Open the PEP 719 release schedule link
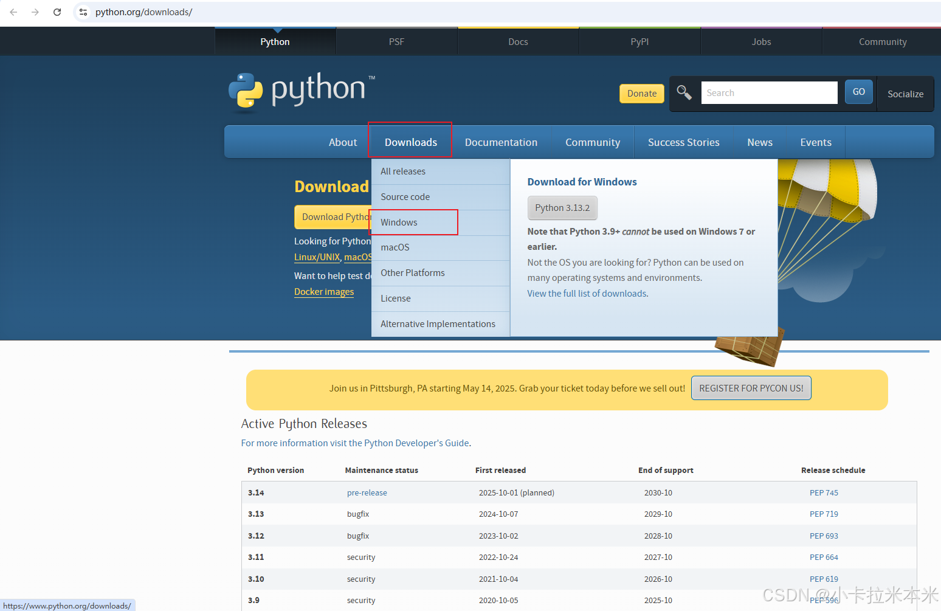The width and height of the screenshot is (941, 611). (824, 514)
